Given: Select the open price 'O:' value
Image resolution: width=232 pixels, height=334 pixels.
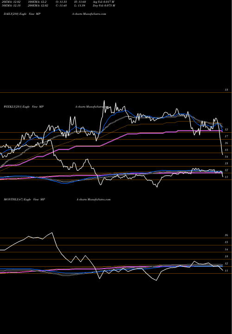Looking at the screenshot, I should 62,2.
